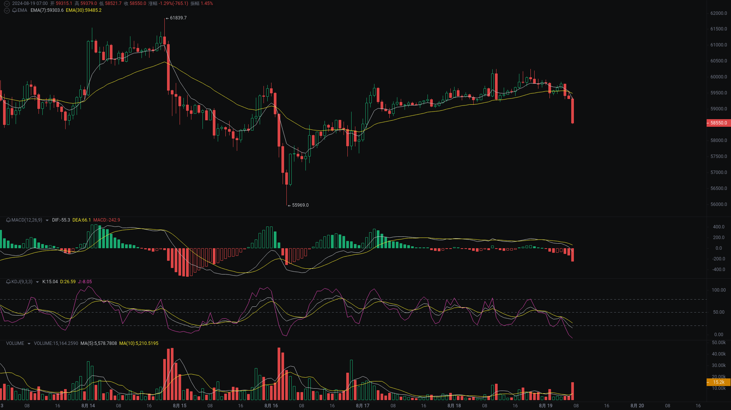Click the 8月 19 date label
The image size is (731, 410).
coord(546,406)
